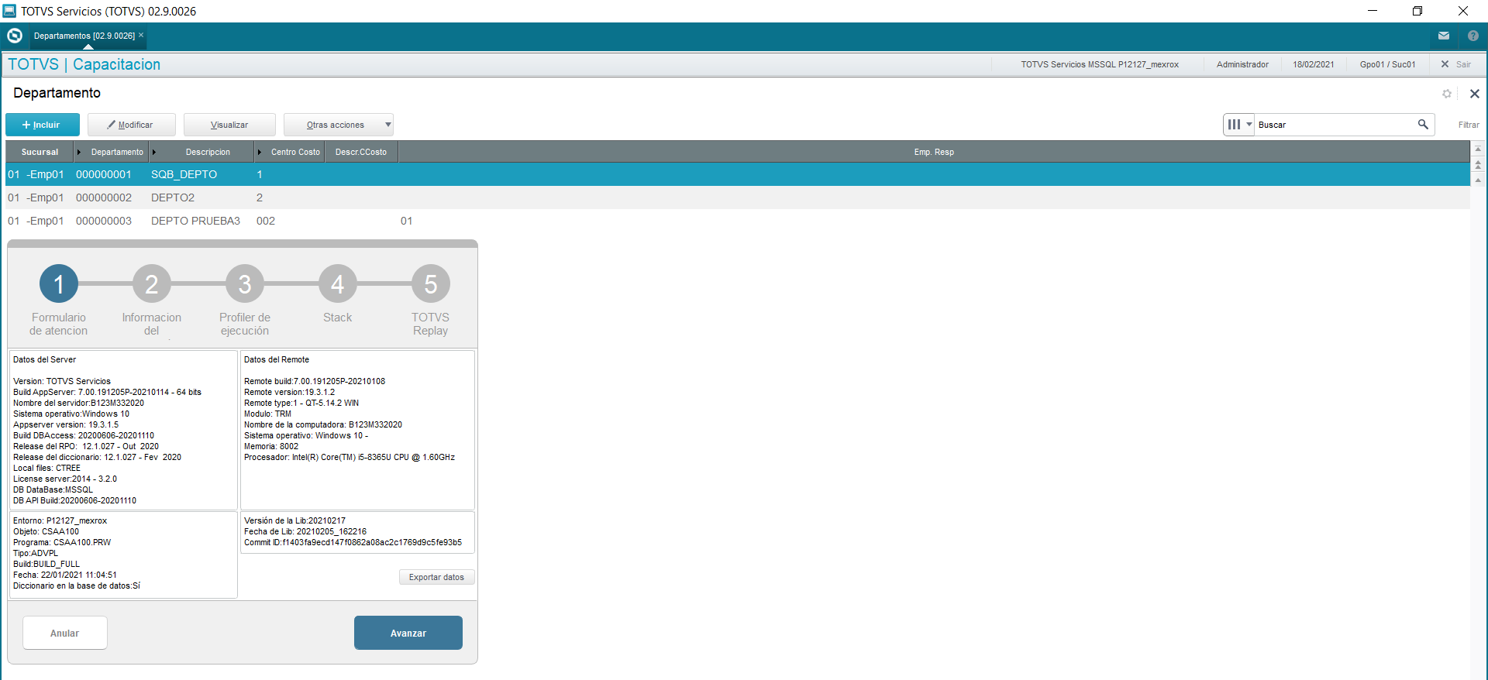
Task: Go to step 4 Stack circle
Action: pyautogui.click(x=338, y=284)
